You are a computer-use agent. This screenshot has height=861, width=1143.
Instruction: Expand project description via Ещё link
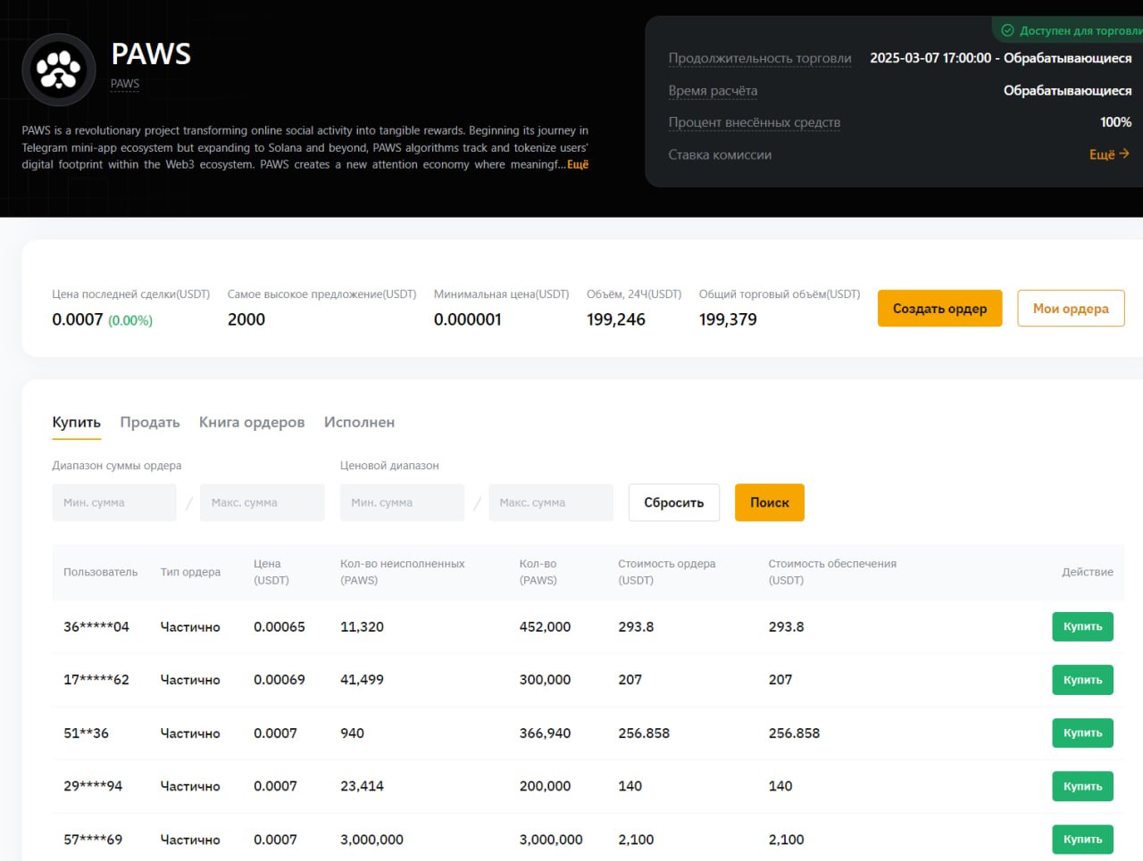(578, 164)
